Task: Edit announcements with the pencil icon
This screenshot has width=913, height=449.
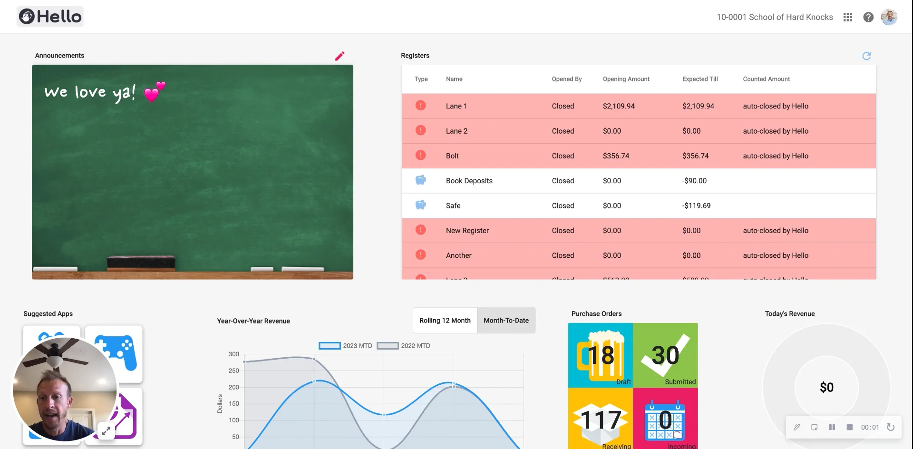Action: tap(340, 56)
